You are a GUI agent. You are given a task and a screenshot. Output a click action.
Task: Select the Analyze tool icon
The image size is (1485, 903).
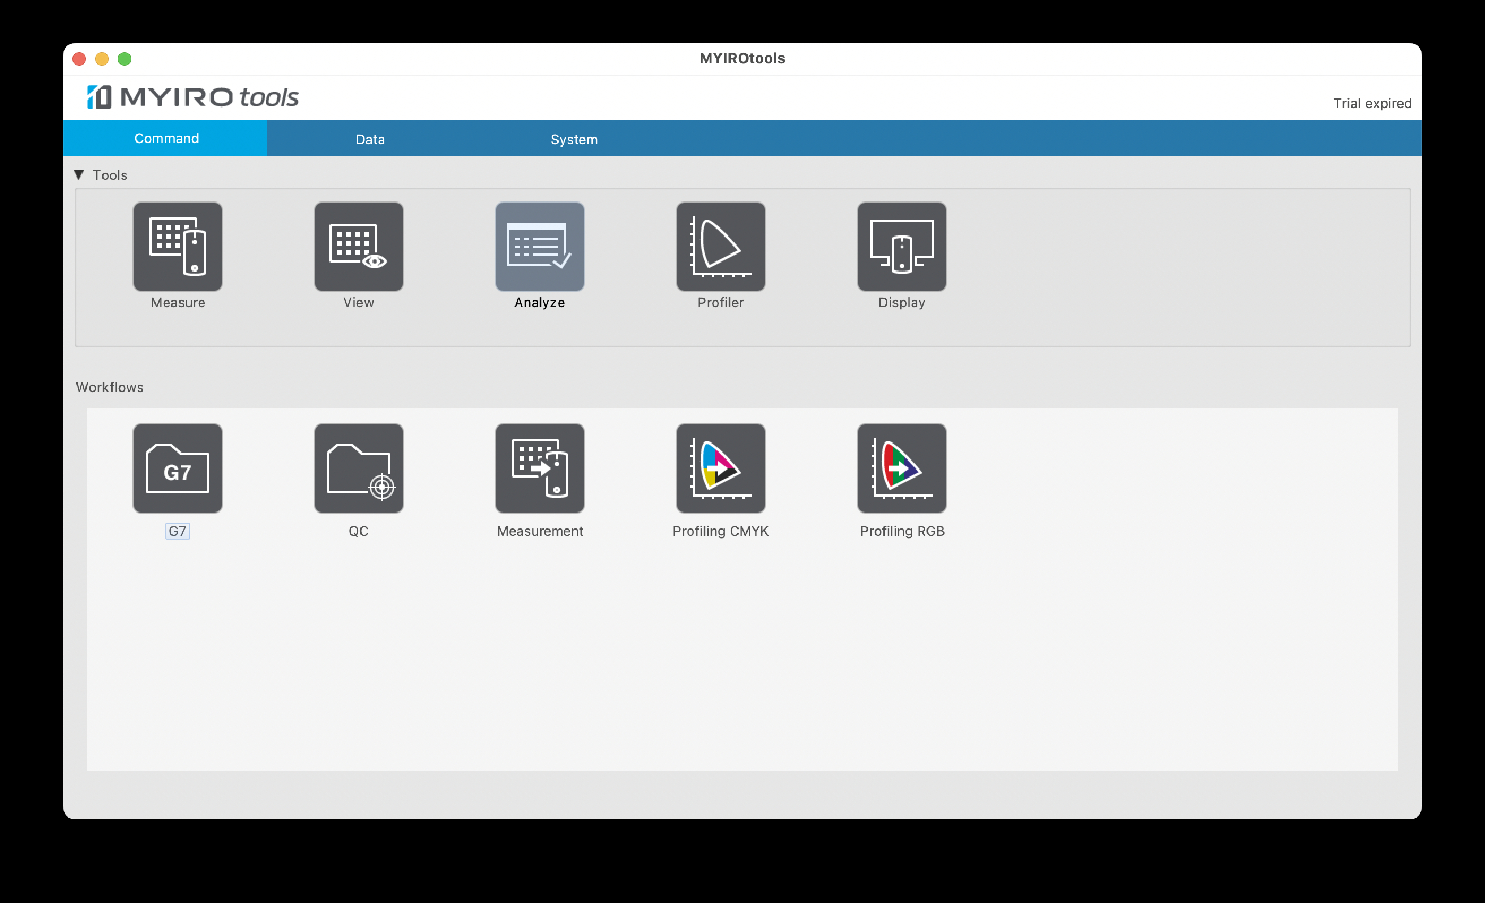pyautogui.click(x=539, y=246)
